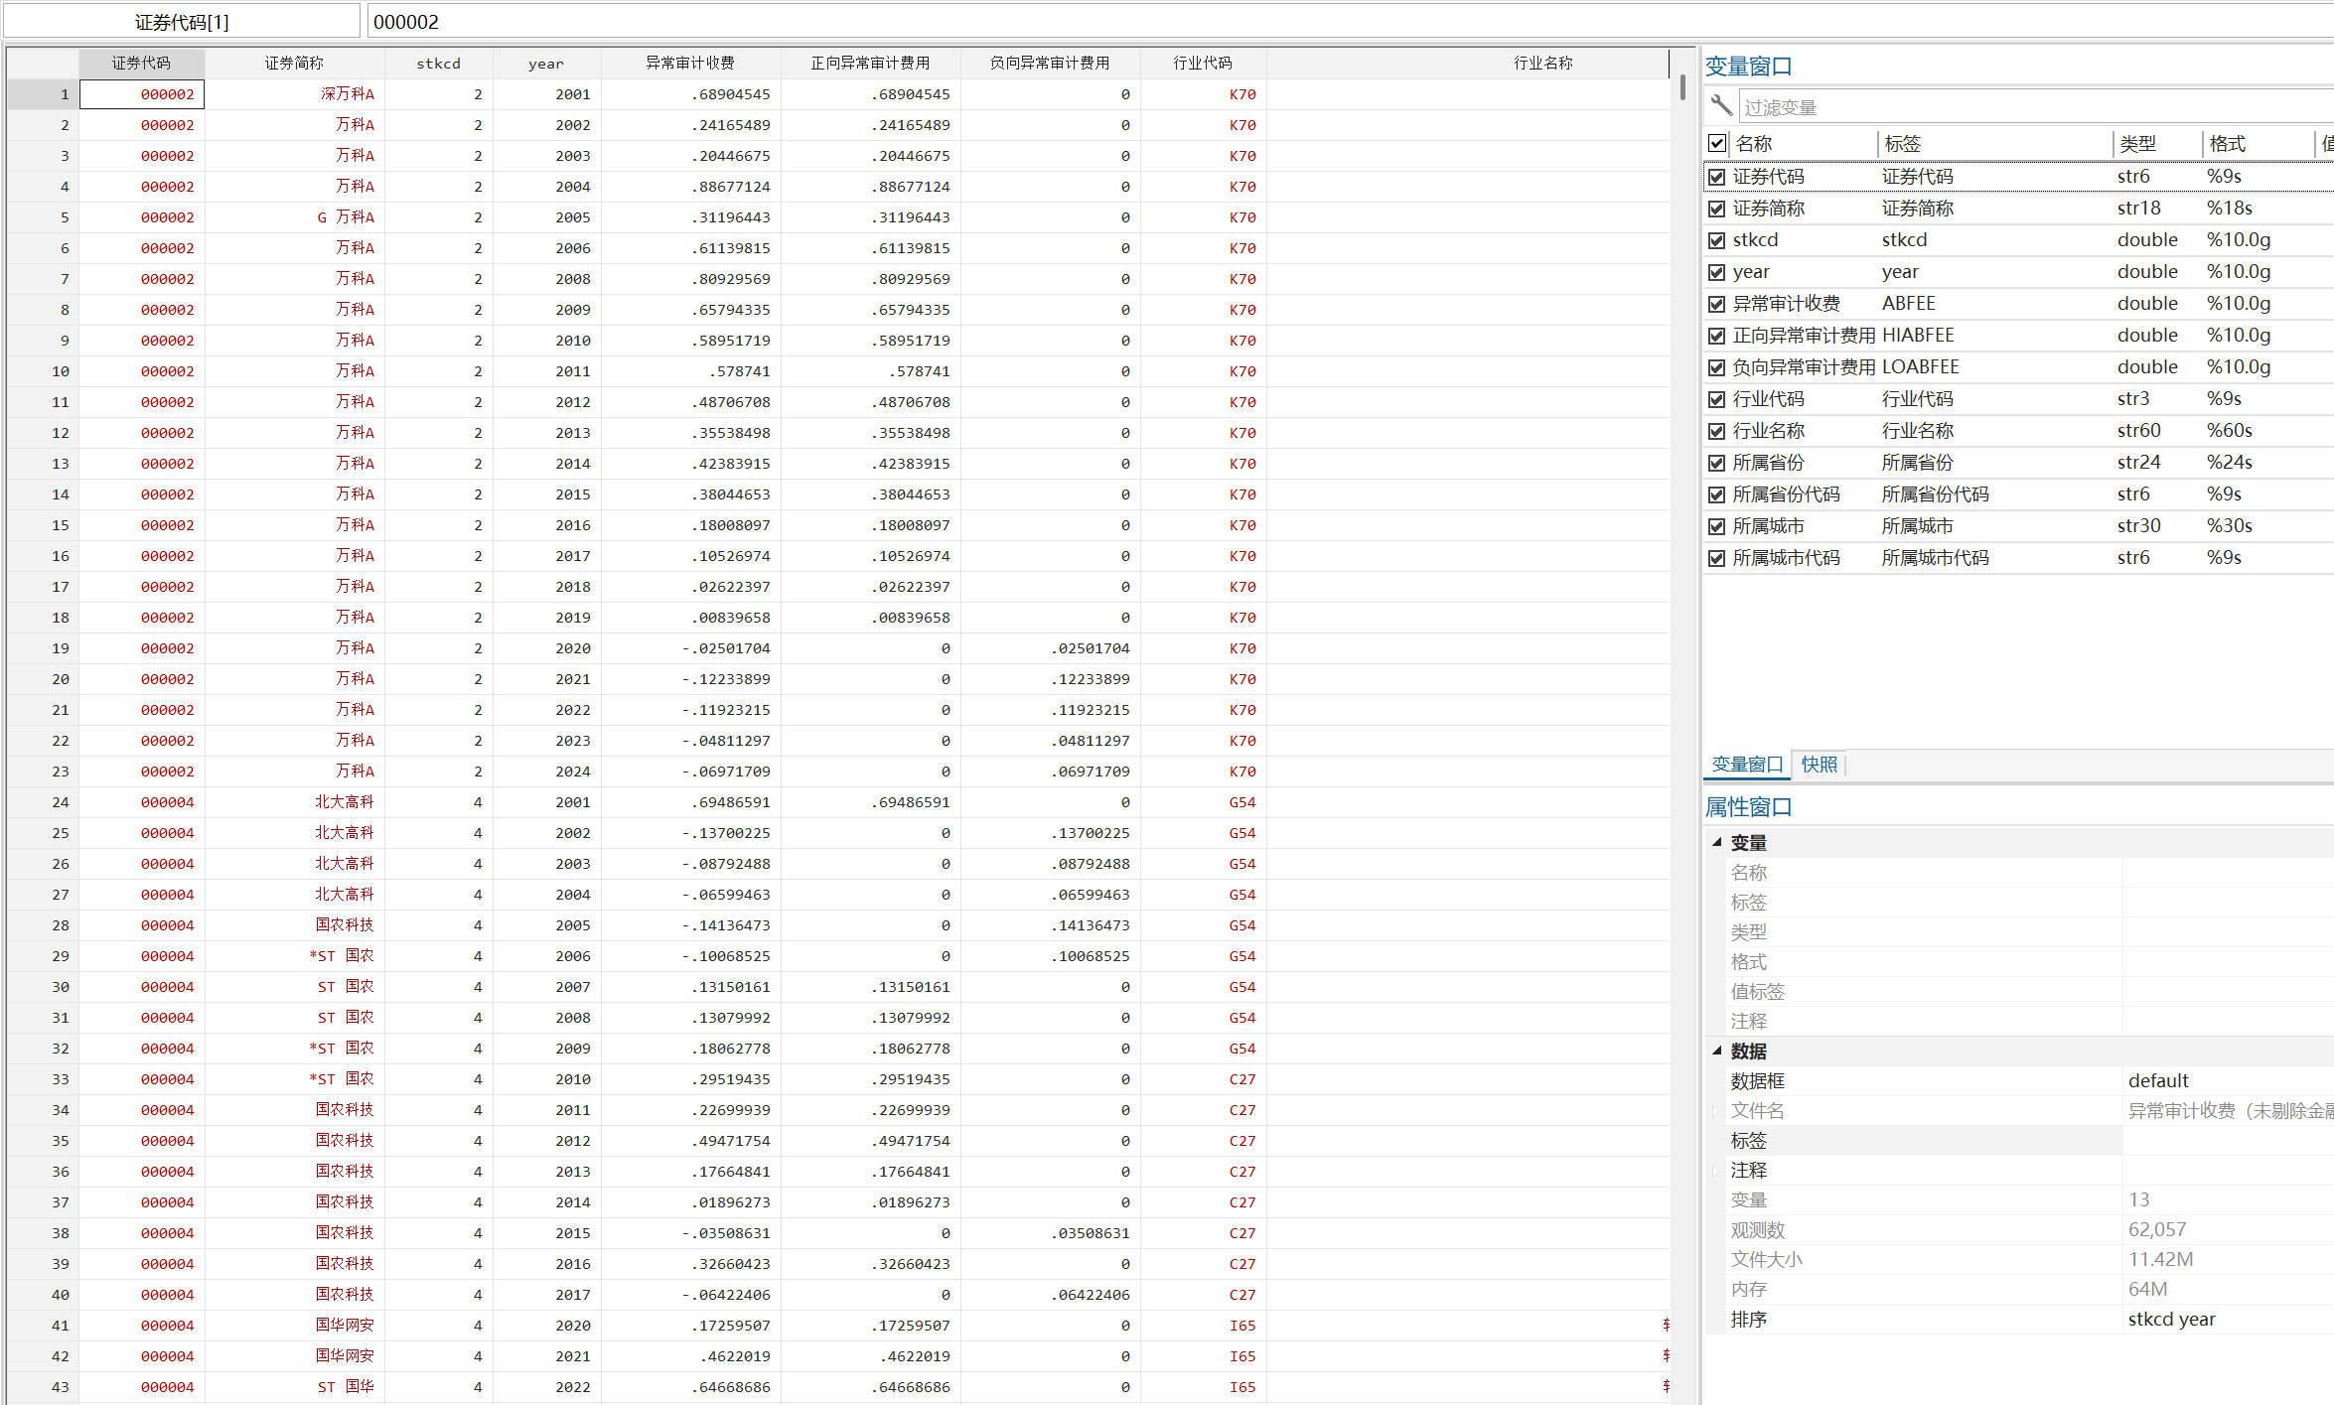This screenshot has width=2334, height=1405.
Task: Expand the 注释 row under 数据
Action: click(1716, 1171)
